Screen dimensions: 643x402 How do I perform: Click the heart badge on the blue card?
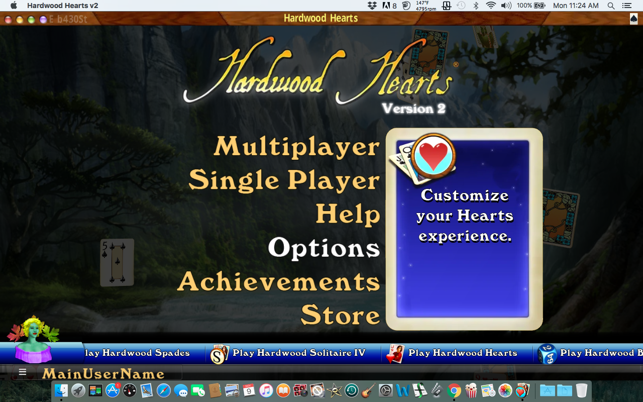pyautogui.click(x=434, y=156)
